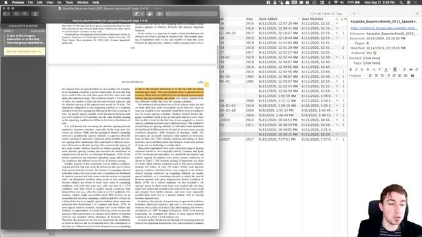The image size is (422, 237).
Task: Click the All Fields & Tags search box
Action: point(329,13)
